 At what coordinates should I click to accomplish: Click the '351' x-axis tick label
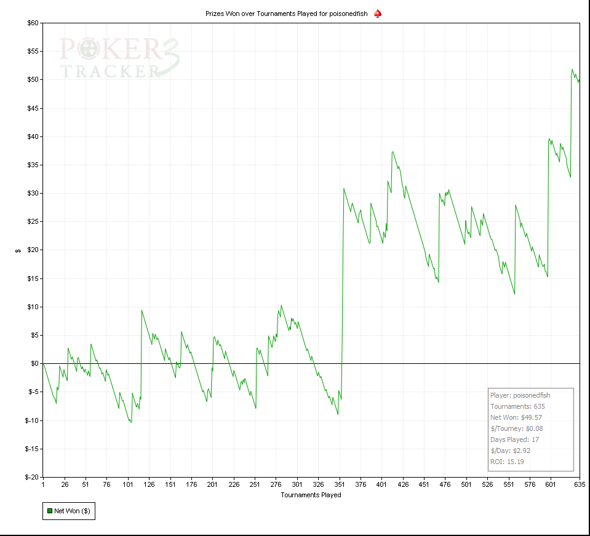point(340,484)
